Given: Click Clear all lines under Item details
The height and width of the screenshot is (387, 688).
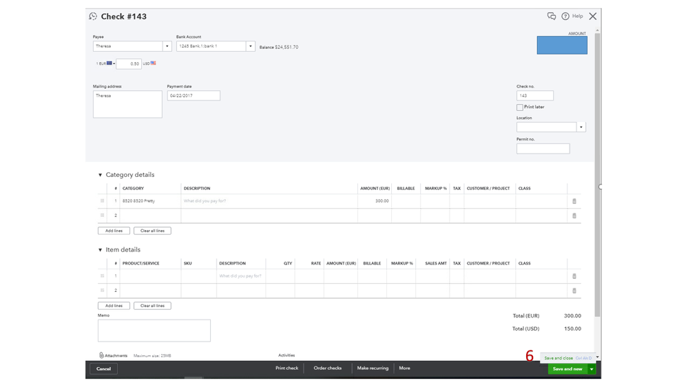Looking at the screenshot, I should pyautogui.click(x=152, y=306).
